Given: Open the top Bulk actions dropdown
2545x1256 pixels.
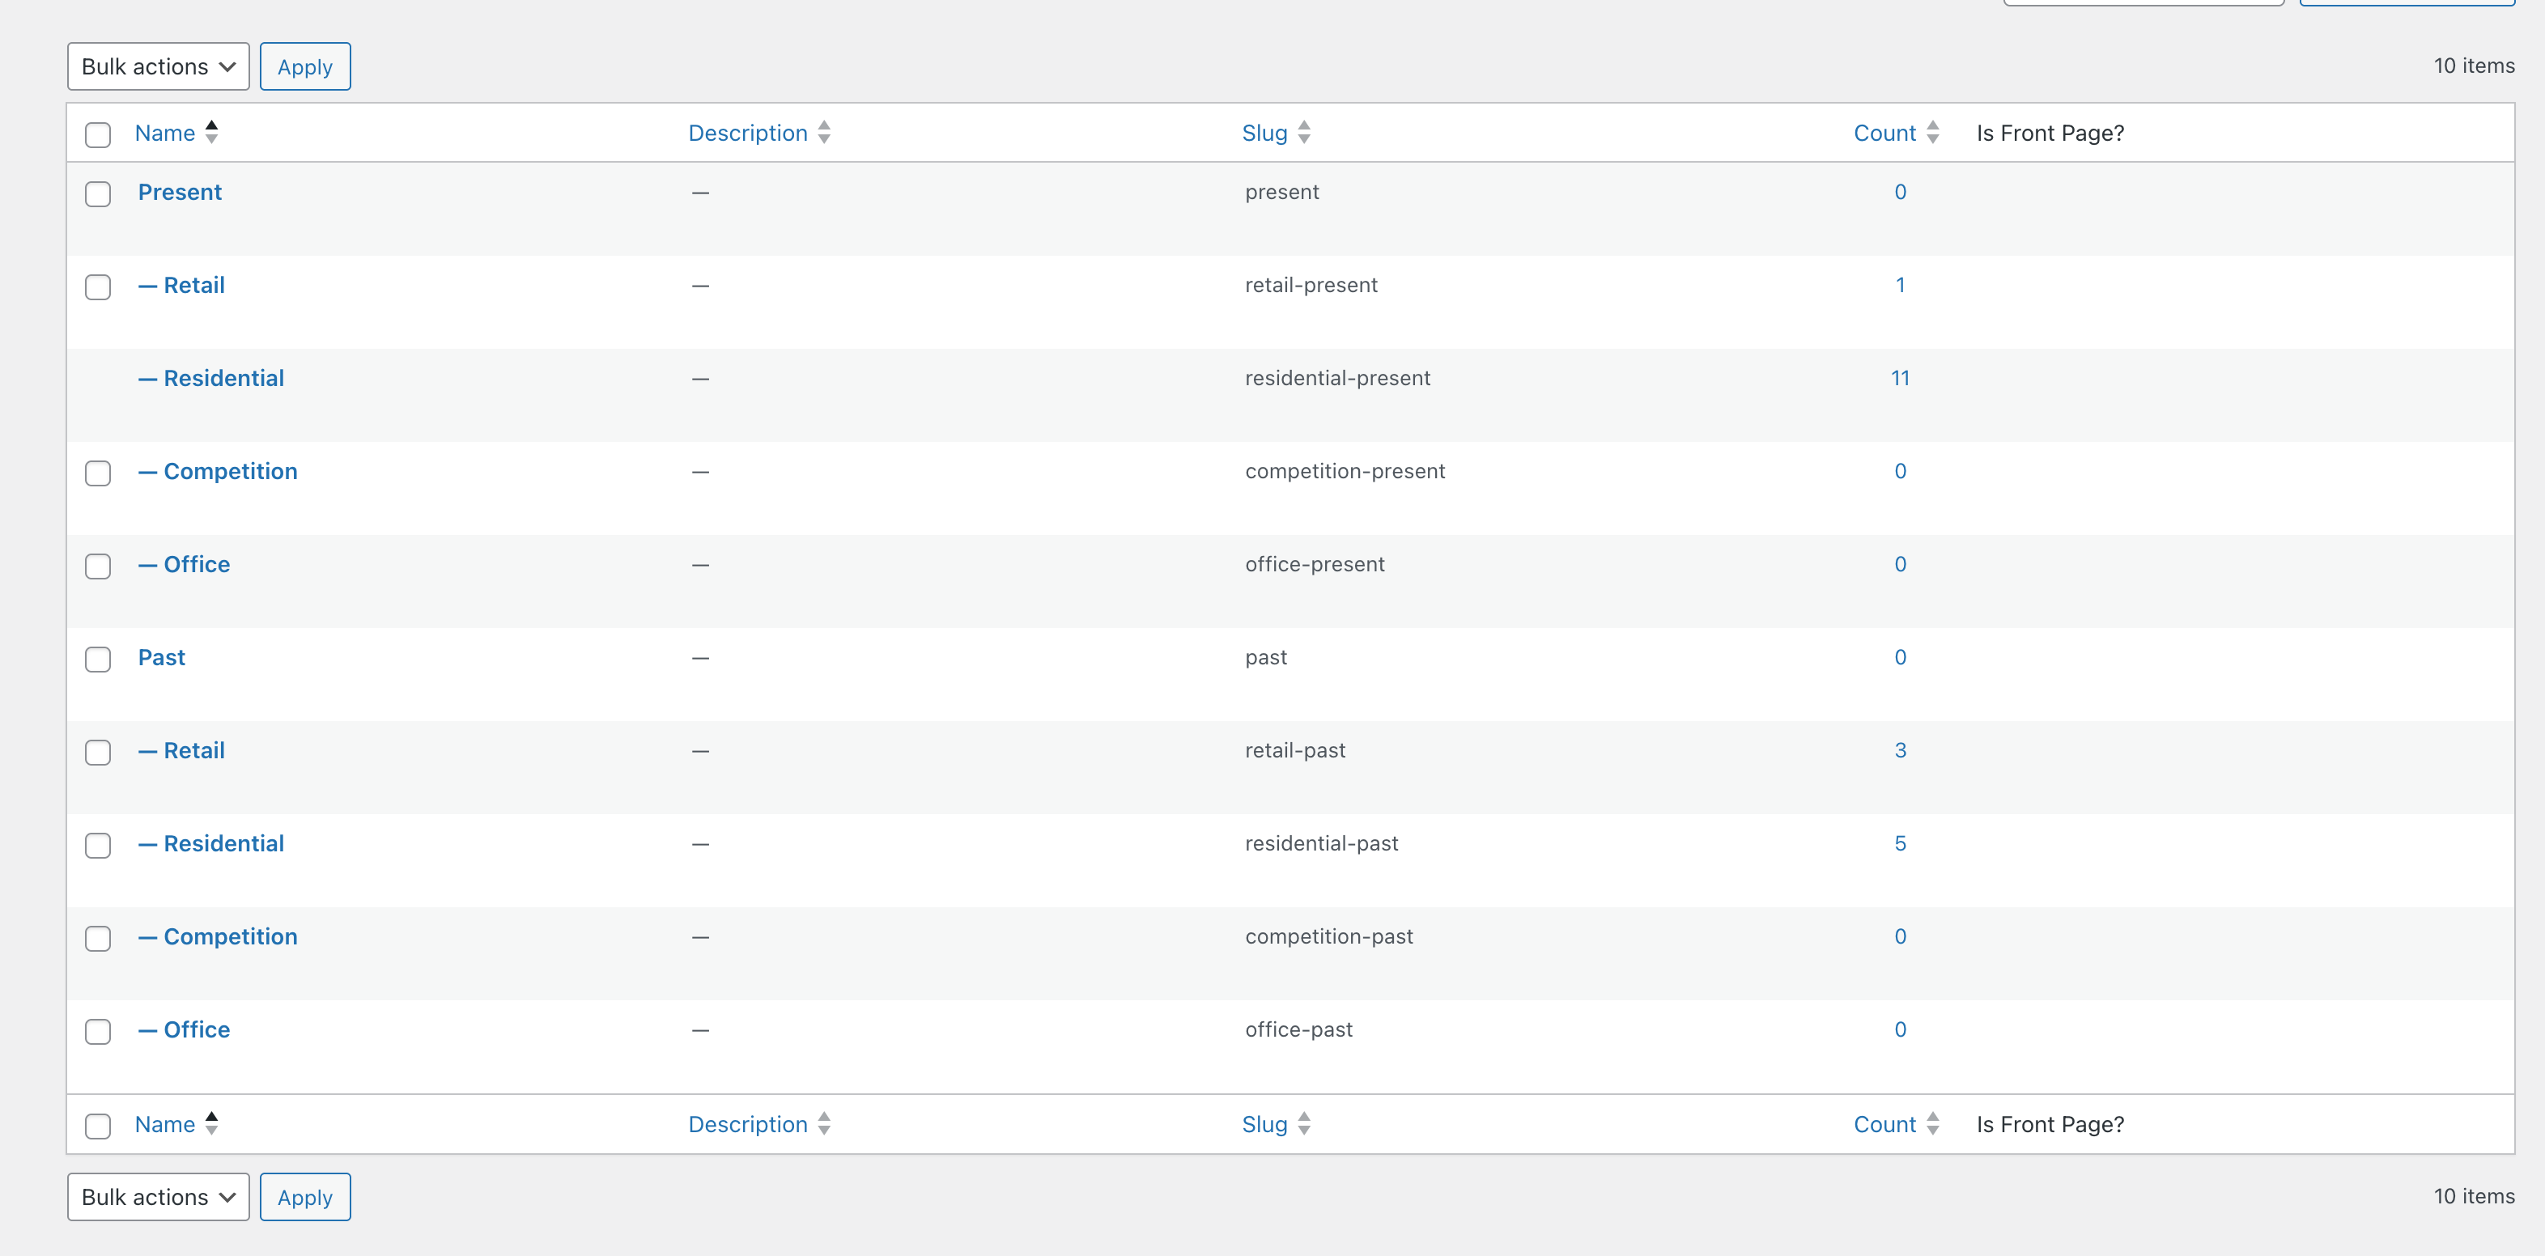Looking at the screenshot, I should 158,66.
